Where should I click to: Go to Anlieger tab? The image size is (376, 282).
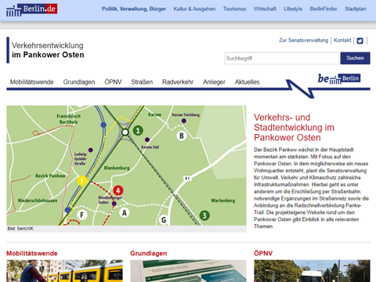(214, 82)
